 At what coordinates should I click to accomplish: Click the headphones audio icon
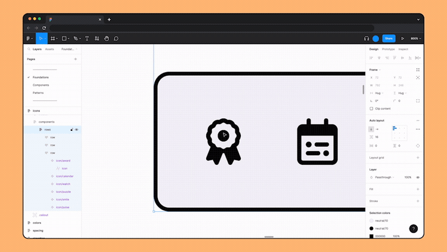tap(367, 39)
